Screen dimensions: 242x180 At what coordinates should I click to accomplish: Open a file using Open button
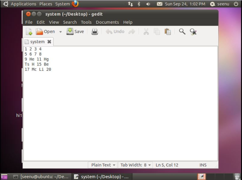pos(45,32)
